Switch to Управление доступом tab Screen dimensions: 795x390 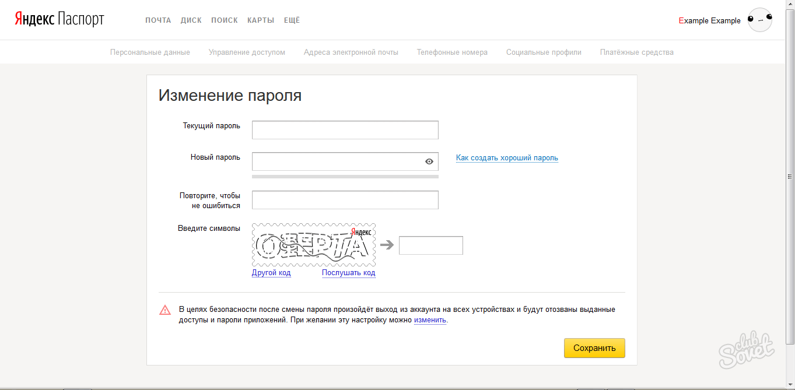(x=247, y=52)
